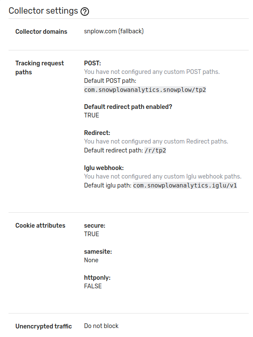The height and width of the screenshot is (337, 253).
Task: Open the Collector settings help icon
Action: click(85, 12)
